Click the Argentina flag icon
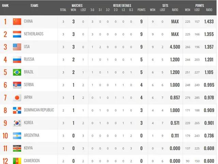Screen dimensions: 218x164 tap(17, 136)
